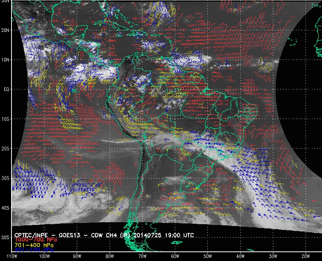Screen dimensions: 322x261
Task: Click the 80W longitude label
Action: tap(110, 256)
